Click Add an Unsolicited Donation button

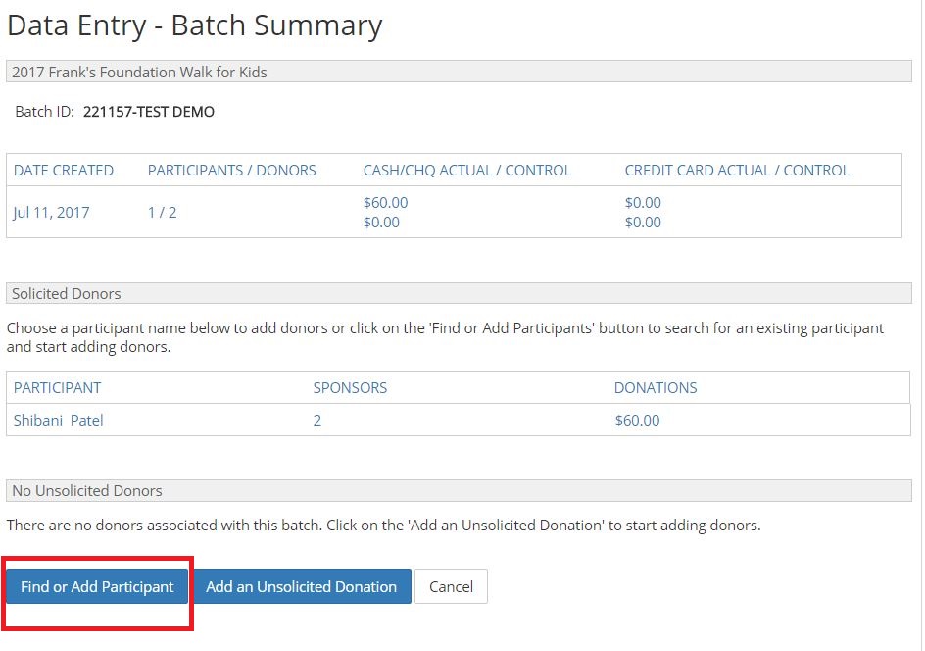click(302, 586)
